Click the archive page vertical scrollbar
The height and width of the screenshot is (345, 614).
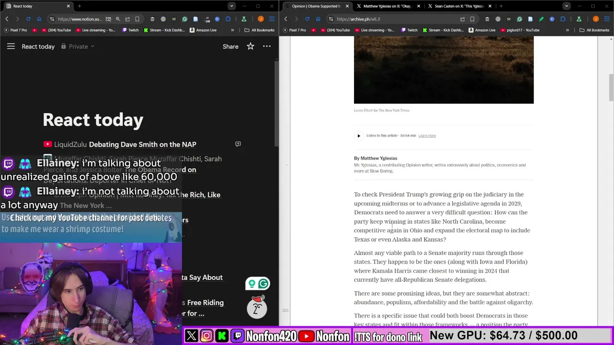point(611,87)
